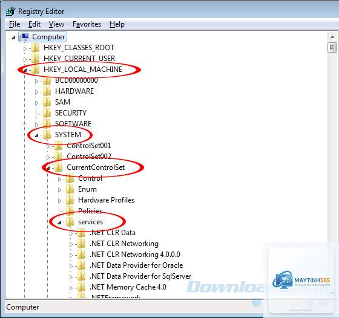Screen dimensions: 339x318
Task: Click the ControlSet001 folder icon
Action: (x=58, y=146)
